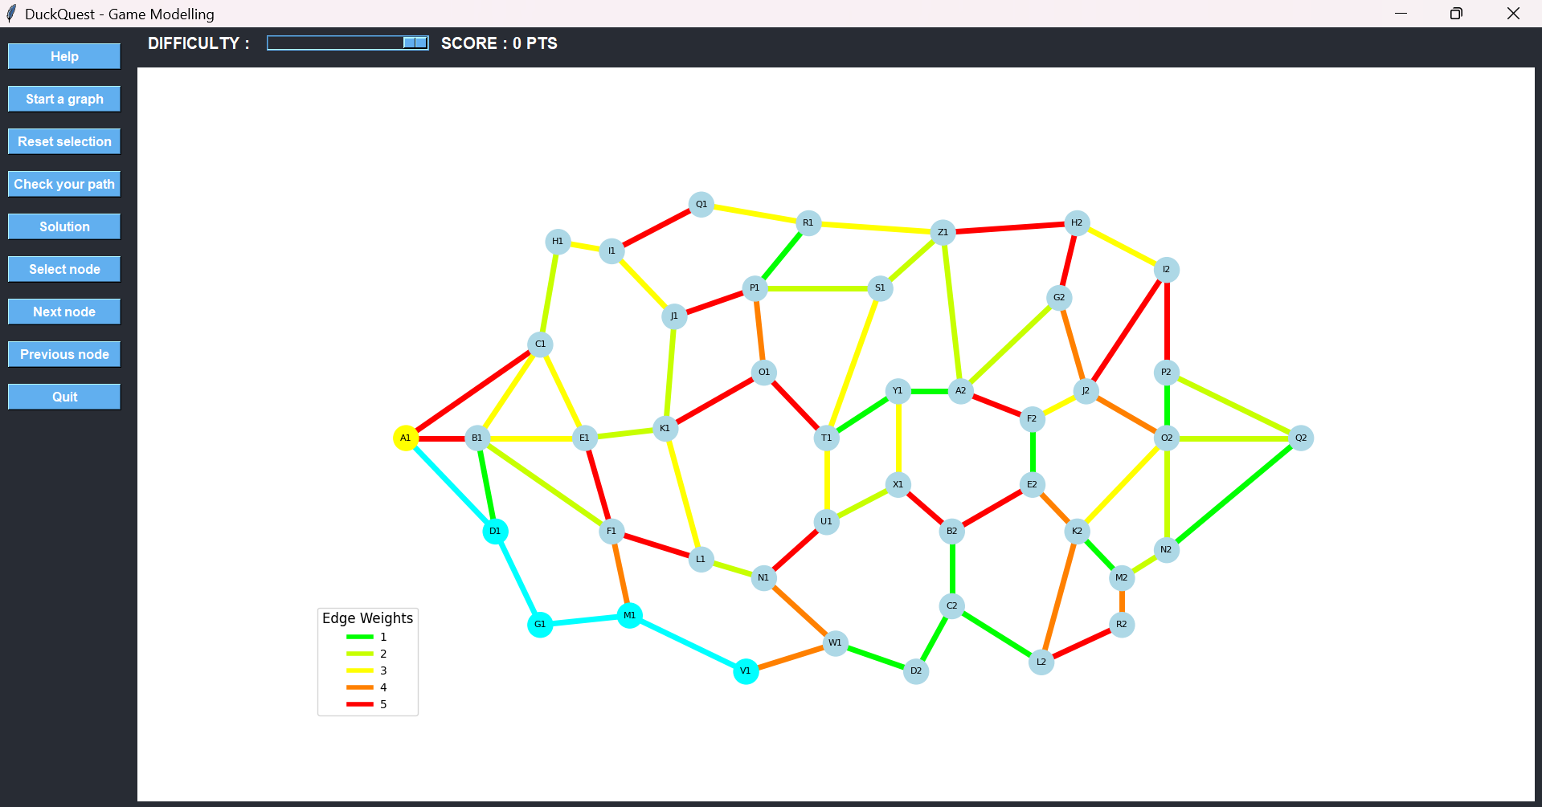
Task: Select graph node E1
Action: (x=584, y=438)
